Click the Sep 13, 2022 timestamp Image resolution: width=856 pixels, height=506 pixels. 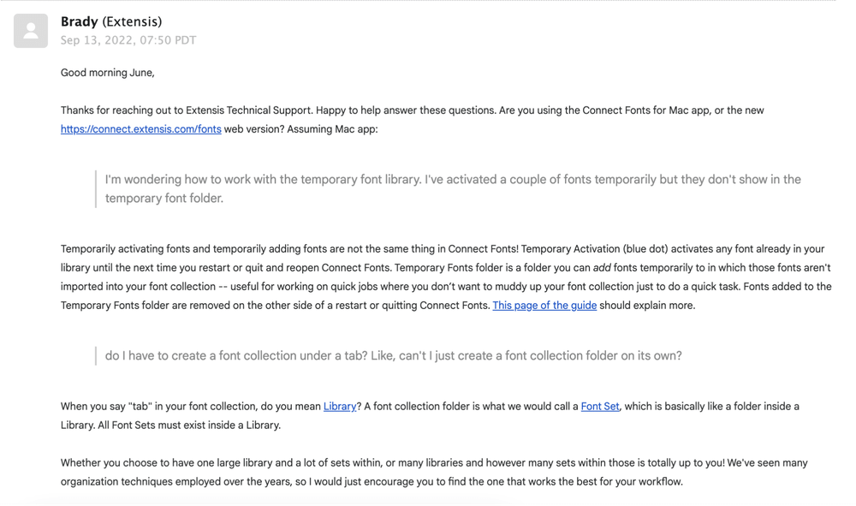[128, 40]
